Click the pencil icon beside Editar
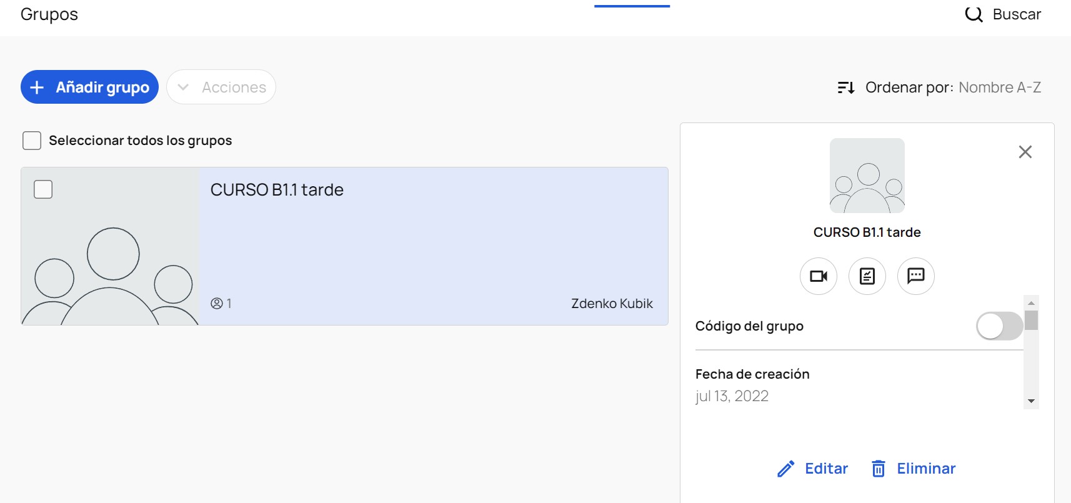Viewport: 1071px width, 503px height. coord(786,469)
